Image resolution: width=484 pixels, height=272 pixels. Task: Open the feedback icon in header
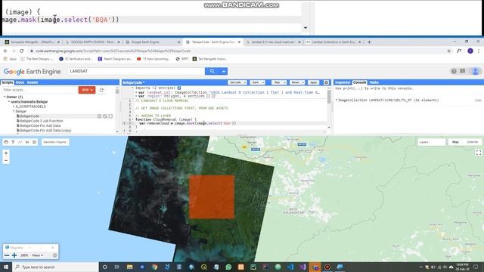(x=462, y=71)
